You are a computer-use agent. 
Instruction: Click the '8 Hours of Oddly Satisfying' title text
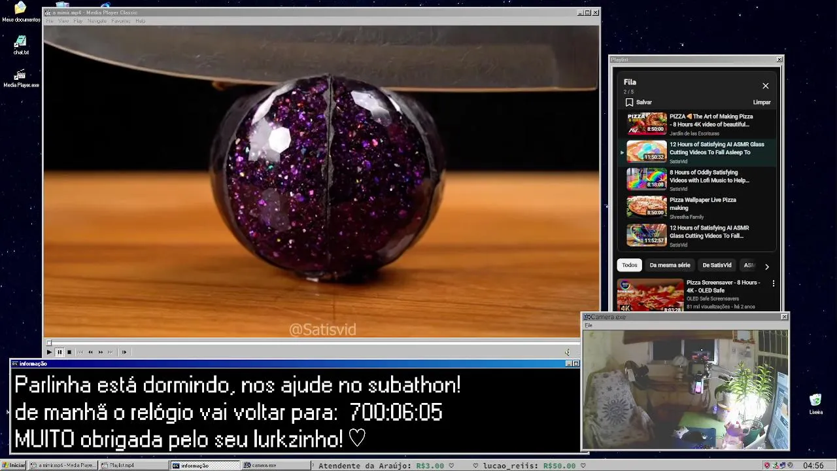click(x=709, y=177)
